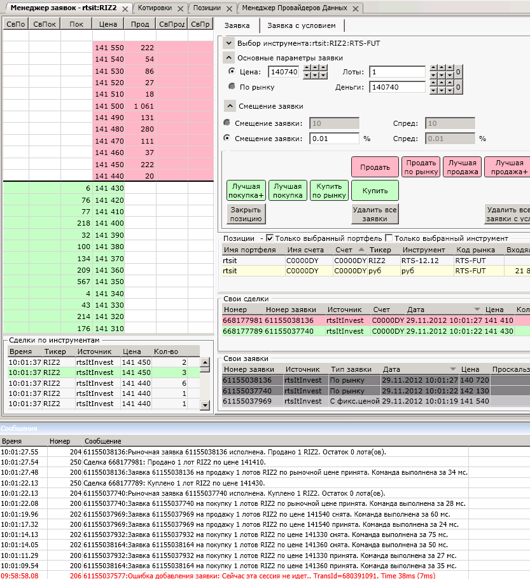Viewport: 530px width, 579px height.
Task: Close the Менеджер Провайдеров Данных tab
Action: pyautogui.click(x=356, y=9)
